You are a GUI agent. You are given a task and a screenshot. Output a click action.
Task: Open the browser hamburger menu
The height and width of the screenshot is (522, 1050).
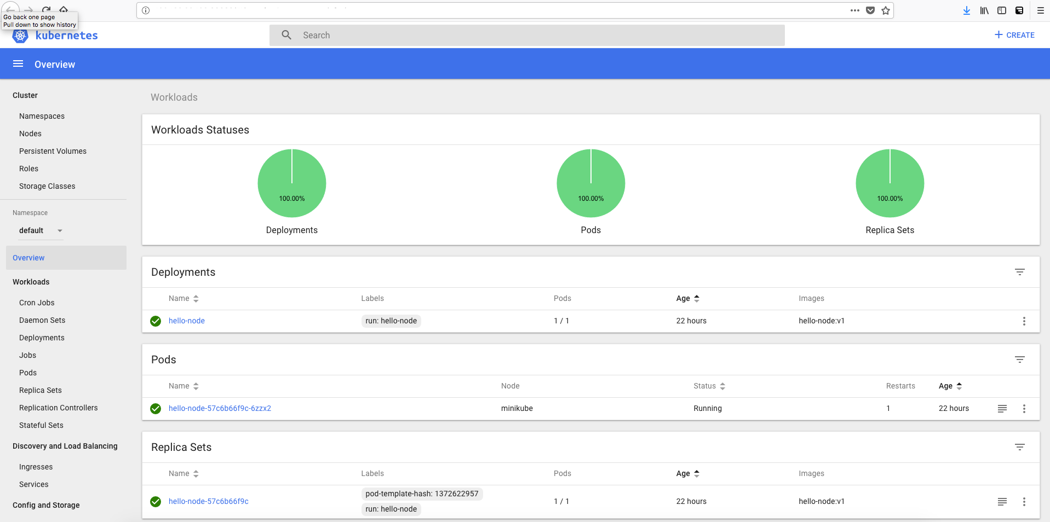1040,10
